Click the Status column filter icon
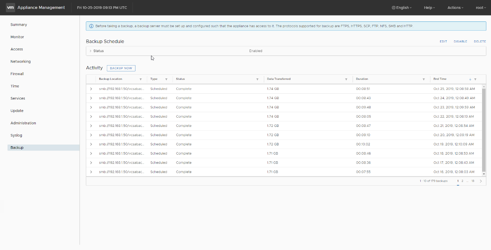Image resolution: width=491 pixels, height=250 pixels. [257, 79]
